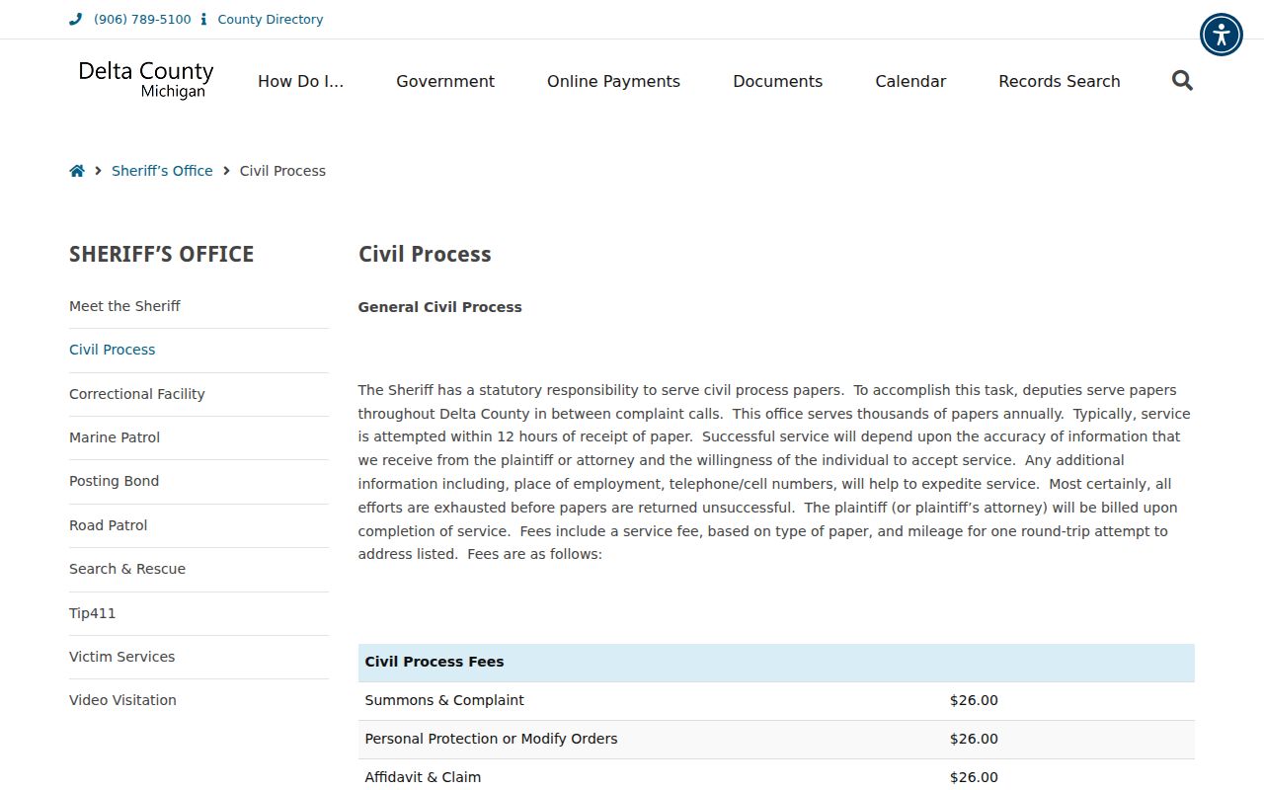The width and height of the screenshot is (1264, 790).
Task: Go to Sheriff's Office breadcrumb link
Action: point(162,171)
